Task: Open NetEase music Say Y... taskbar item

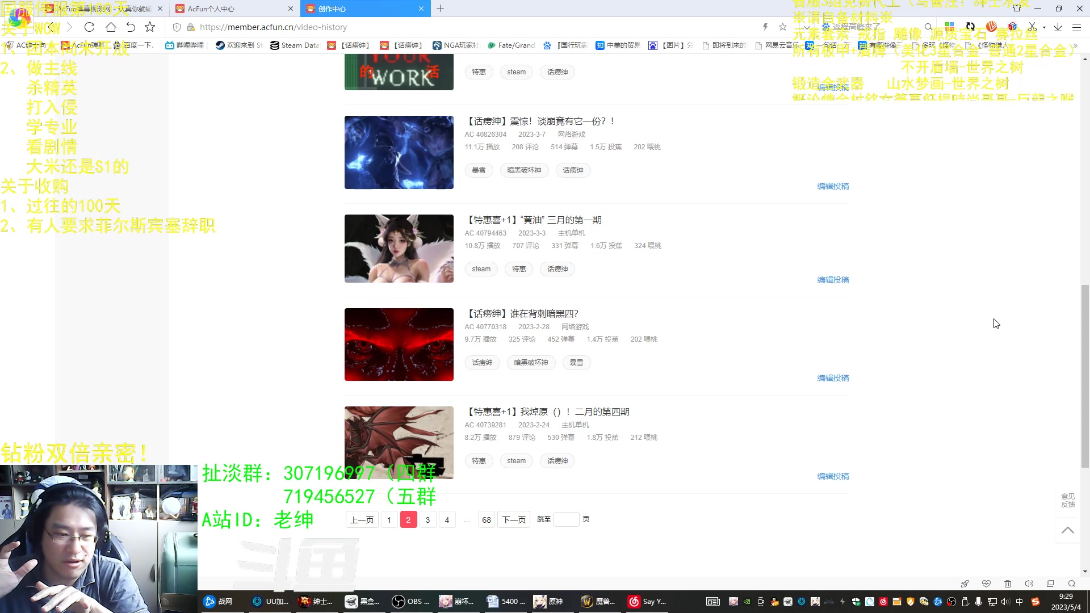Action: click(647, 602)
